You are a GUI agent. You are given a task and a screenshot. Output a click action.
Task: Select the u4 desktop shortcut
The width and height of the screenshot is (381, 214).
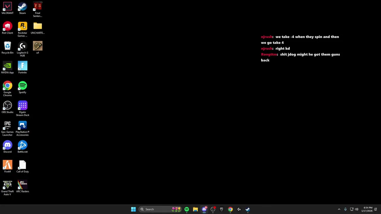point(38,48)
